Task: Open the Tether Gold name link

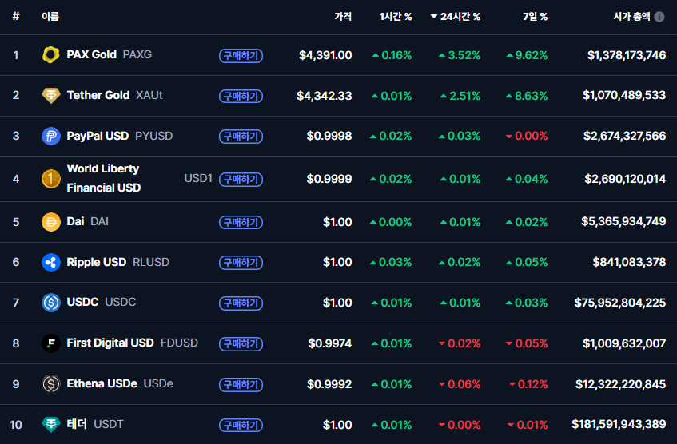Action: 98,96
